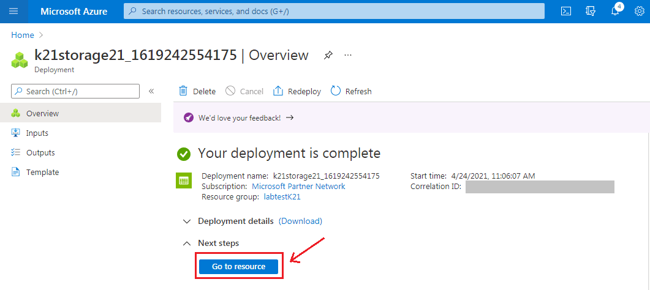Open the Microsoft Partner Network subscription
Screen dimensions: 650x290
pyautogui.click(x=298, y=186)
